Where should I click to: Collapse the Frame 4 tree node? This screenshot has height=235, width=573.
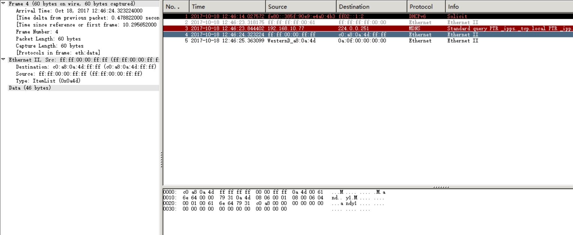(x=3, y=4)
